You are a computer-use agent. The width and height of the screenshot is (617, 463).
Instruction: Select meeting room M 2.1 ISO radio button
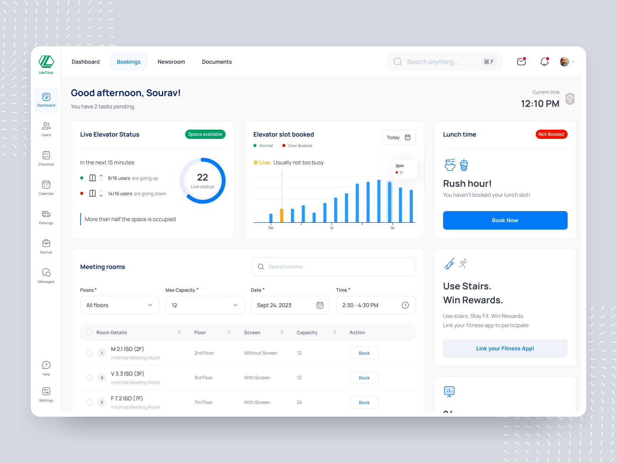[x=89, y=353]
